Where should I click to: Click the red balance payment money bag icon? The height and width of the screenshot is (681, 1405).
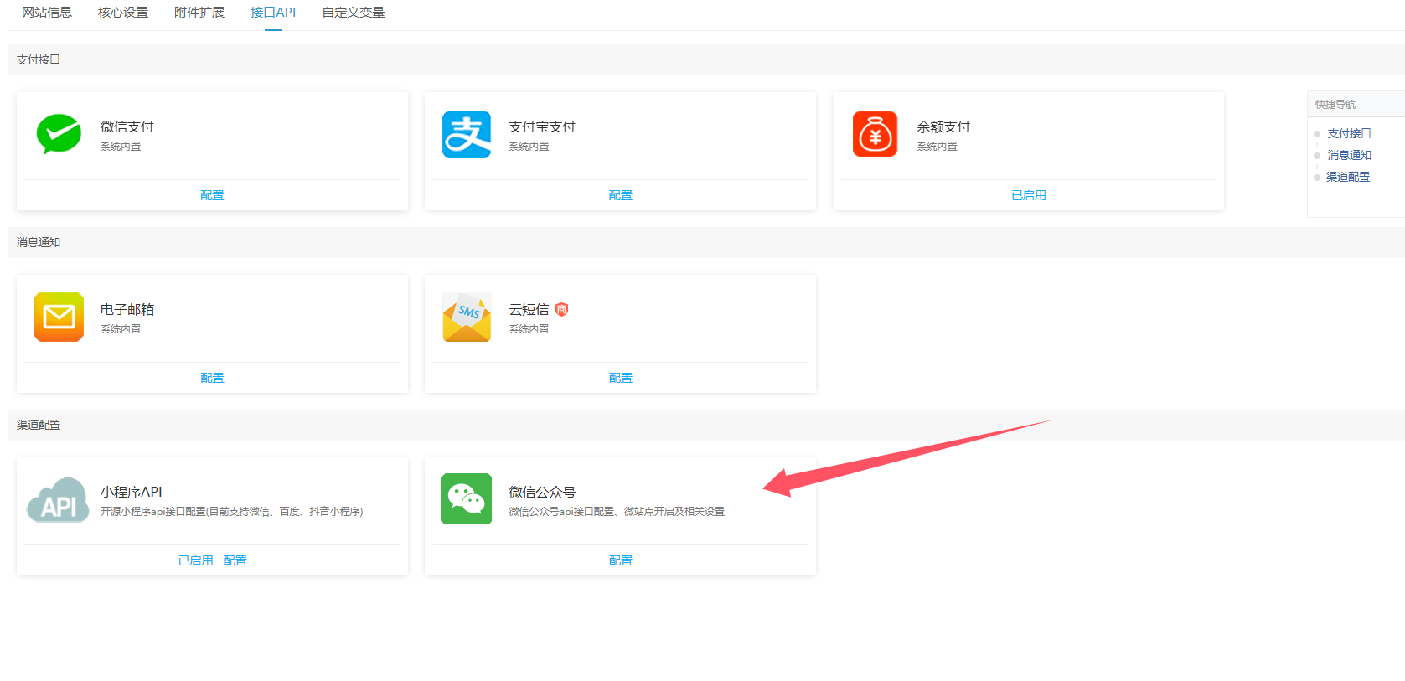pos(875,134)
